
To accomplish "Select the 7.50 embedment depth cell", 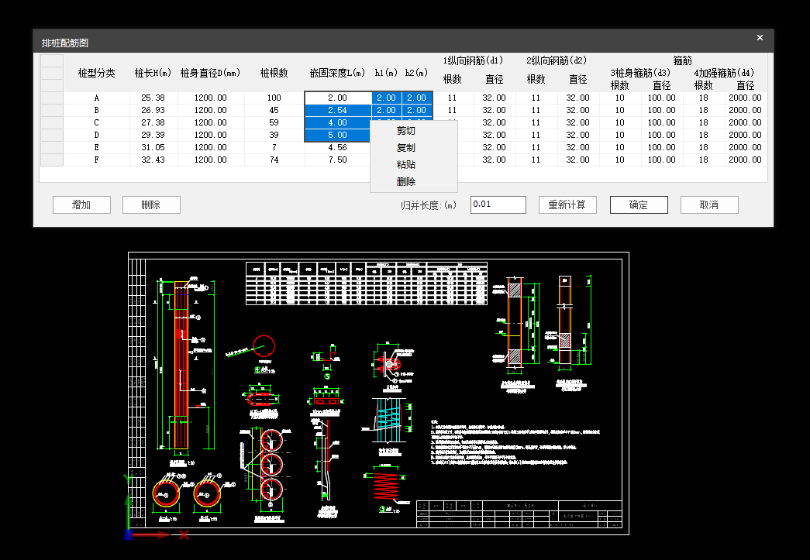I will (337, 160).
